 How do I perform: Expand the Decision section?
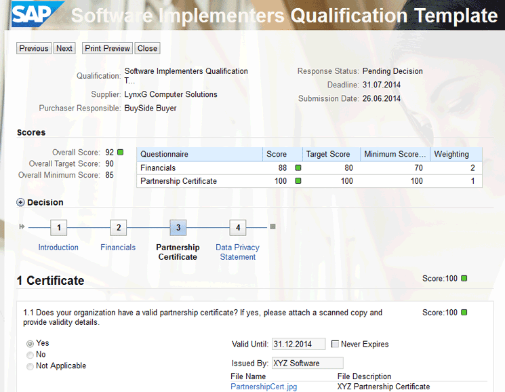point(20,202)
